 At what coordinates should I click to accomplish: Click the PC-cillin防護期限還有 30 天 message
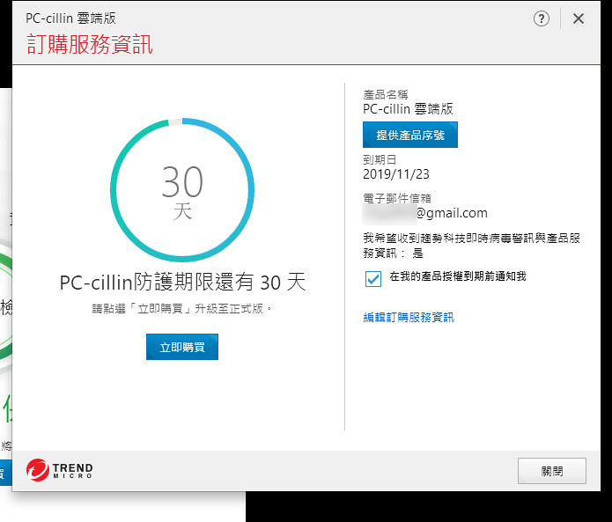182,282
